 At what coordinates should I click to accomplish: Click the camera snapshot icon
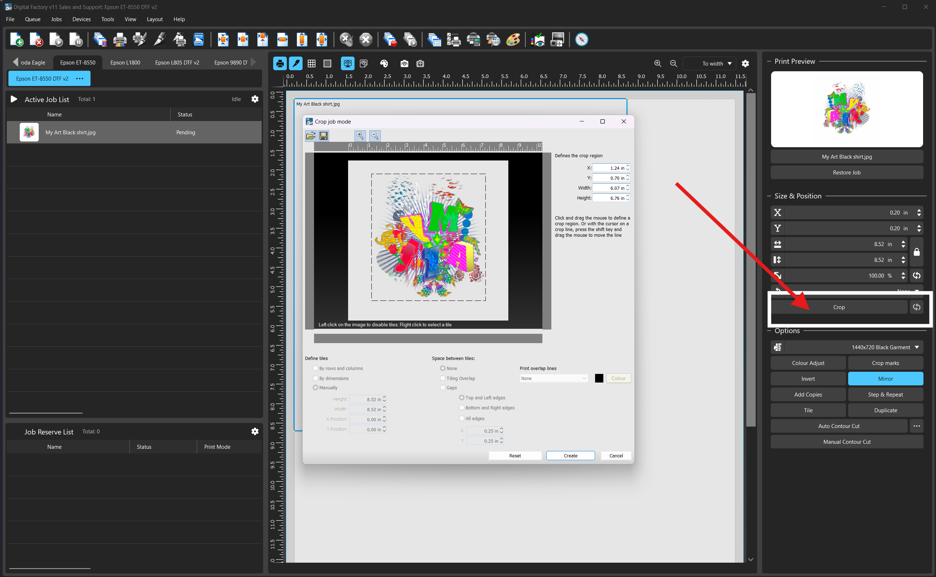pos(404,63)
